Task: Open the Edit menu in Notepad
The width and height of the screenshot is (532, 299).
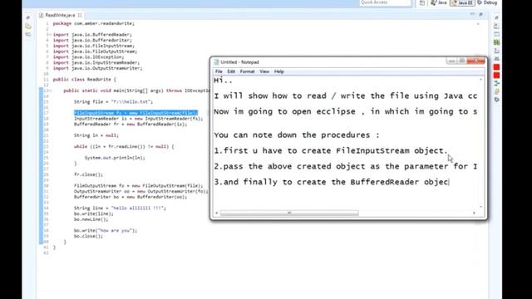Action: (231, 71)
